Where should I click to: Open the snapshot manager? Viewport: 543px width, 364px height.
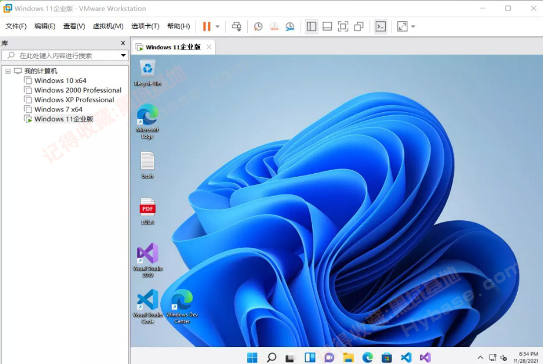point(290,26)
